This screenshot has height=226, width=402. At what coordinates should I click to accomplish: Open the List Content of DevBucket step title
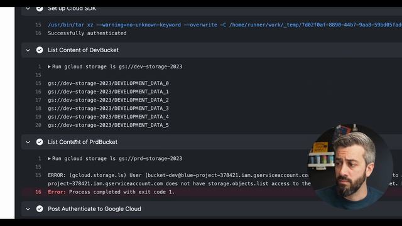click(83, 50)
